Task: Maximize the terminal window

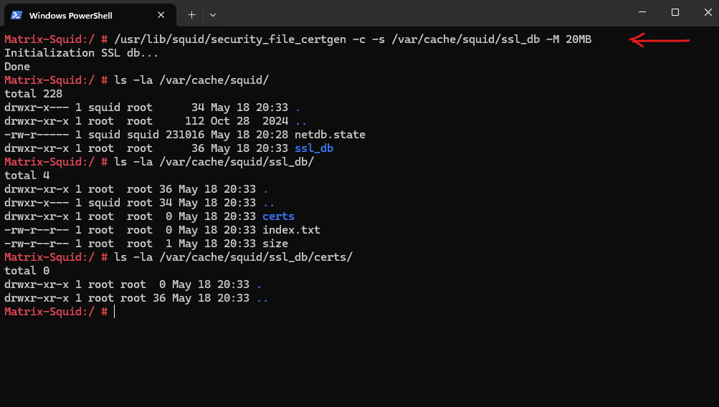Action: (675, 12)
